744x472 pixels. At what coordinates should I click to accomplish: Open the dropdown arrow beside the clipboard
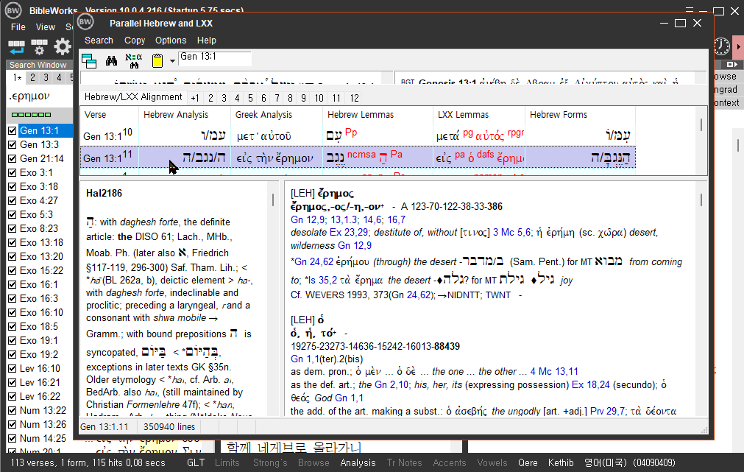point(172,61)
